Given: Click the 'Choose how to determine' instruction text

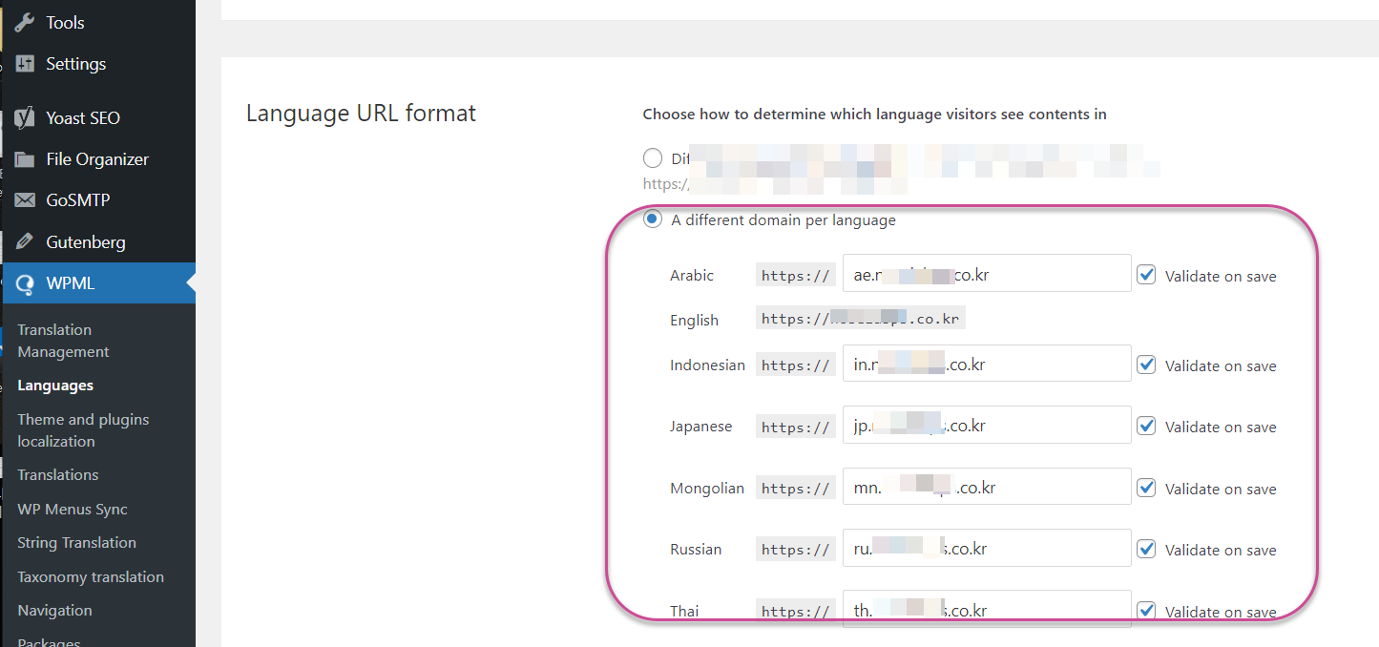Looking at the screenshot, I should 874,115.
